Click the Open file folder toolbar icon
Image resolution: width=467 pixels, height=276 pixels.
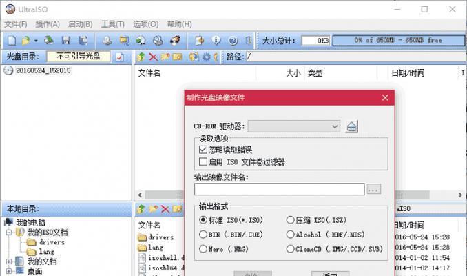coord(26,40)
